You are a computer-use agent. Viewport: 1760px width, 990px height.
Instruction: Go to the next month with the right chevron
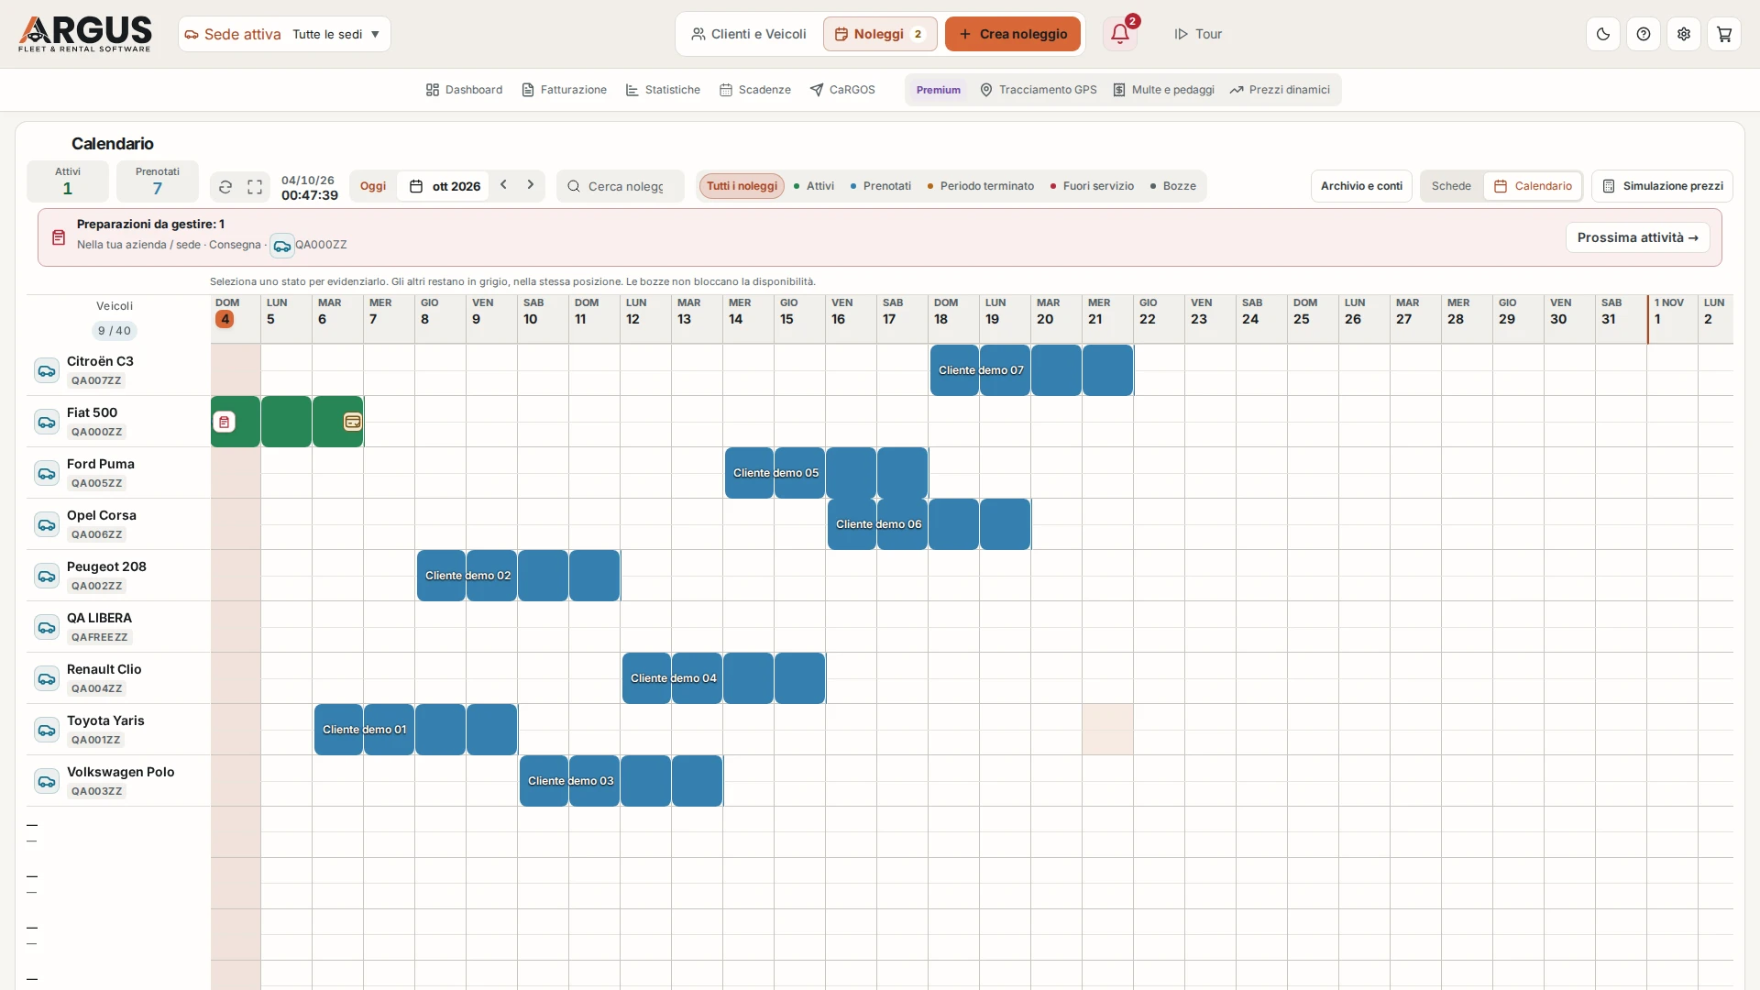[x=530, y=185]
